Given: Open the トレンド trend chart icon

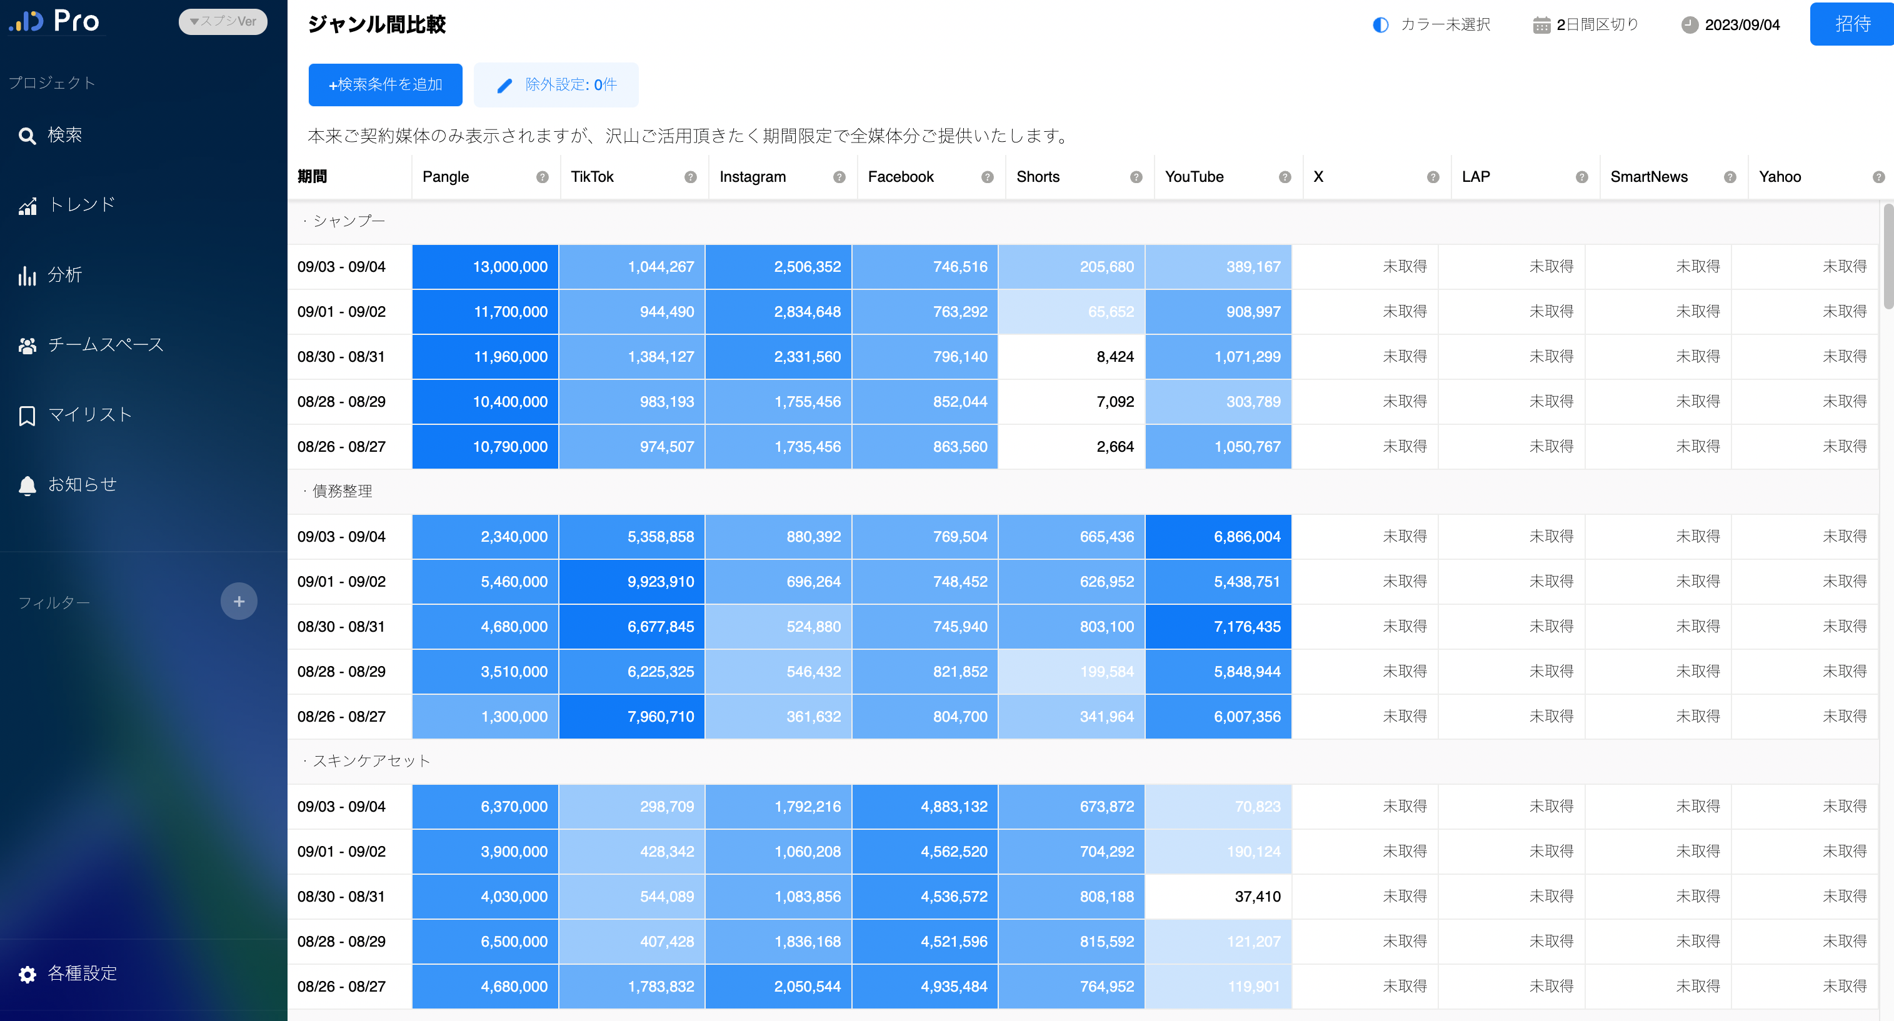Looking at the screenshot, I should [28, 207].
